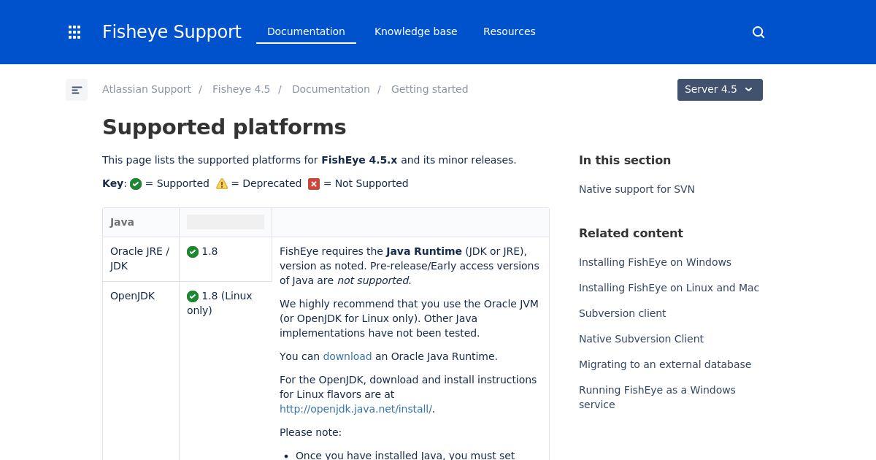
Task: Switch to the Knowledge base tab
Action: tap(416, 31)
